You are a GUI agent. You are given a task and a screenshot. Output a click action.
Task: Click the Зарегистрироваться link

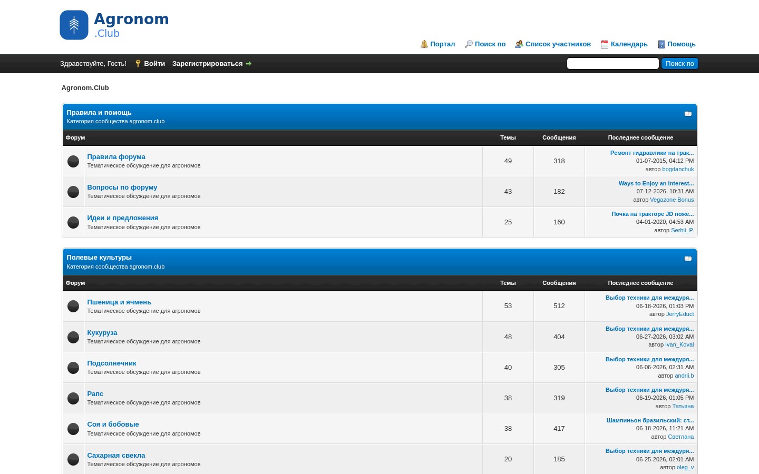(x=207, y=64)
